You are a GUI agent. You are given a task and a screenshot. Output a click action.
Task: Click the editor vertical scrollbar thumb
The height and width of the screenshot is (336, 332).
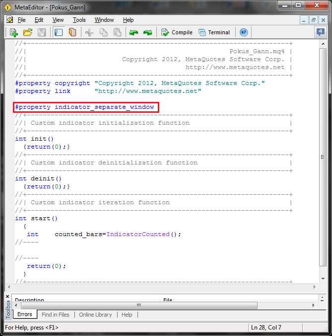coord(323,157)
